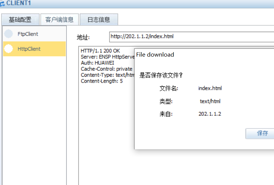Click the 保存 button in File download
This screenshot has width=274, height=185.
click(260, 134)
